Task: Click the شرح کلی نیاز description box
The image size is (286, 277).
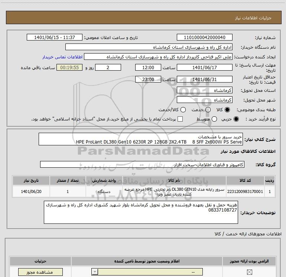Action: click(x=141, y=139)
